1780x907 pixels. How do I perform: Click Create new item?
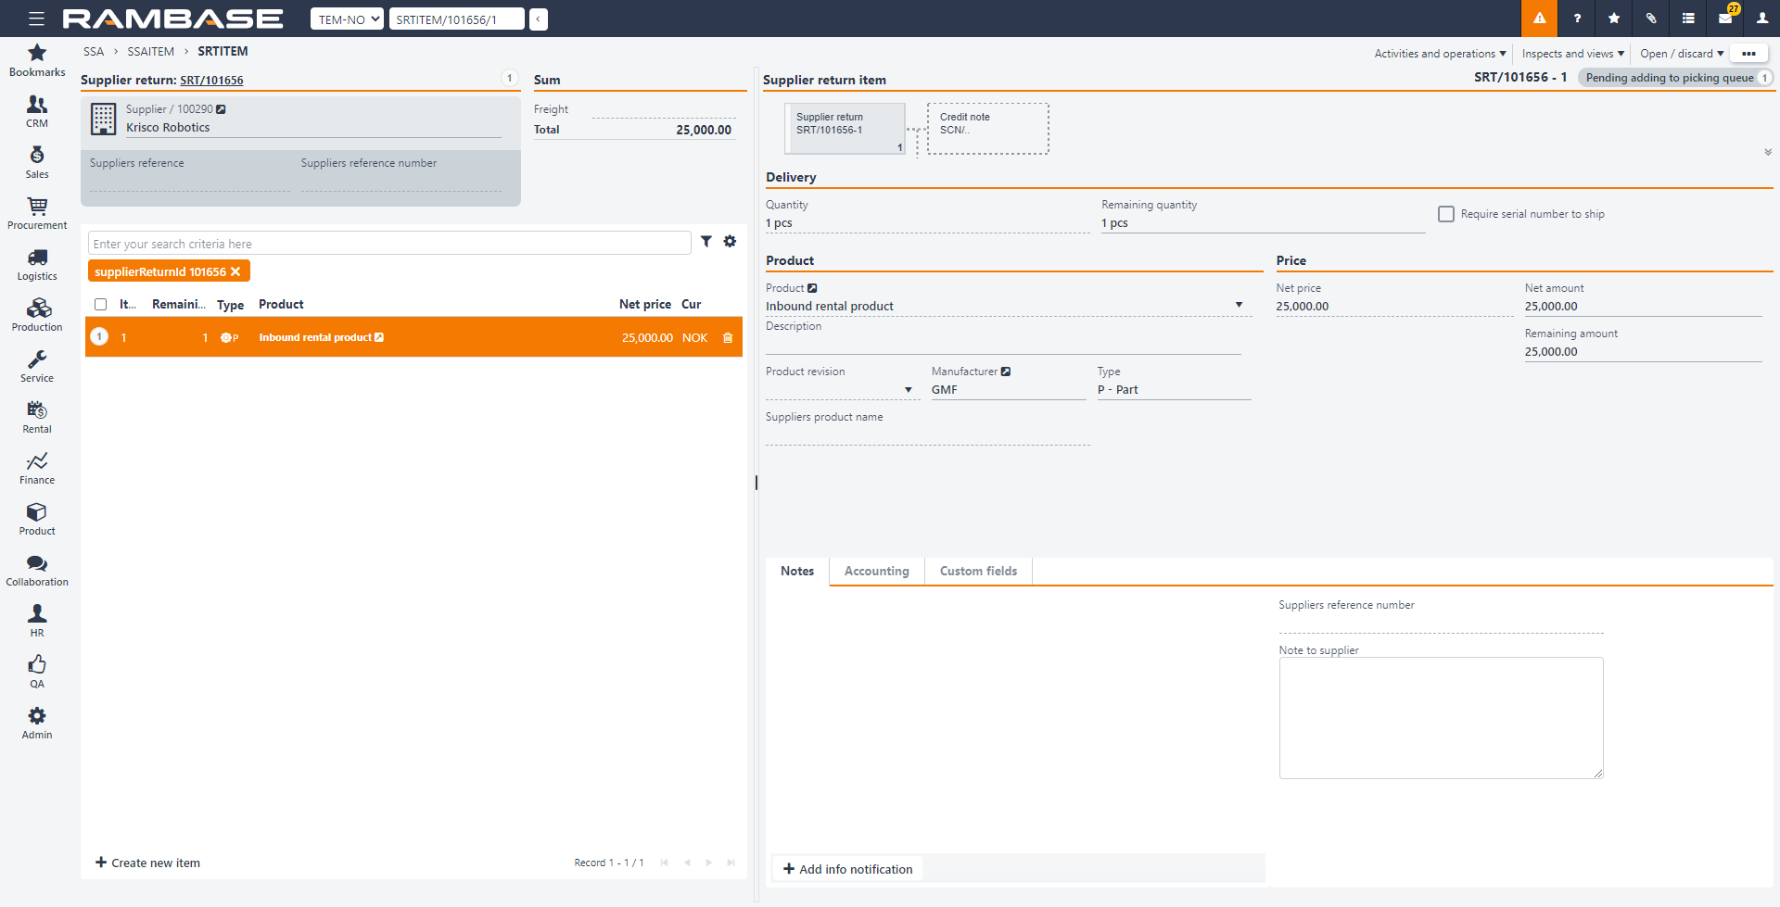click(148, 863)
